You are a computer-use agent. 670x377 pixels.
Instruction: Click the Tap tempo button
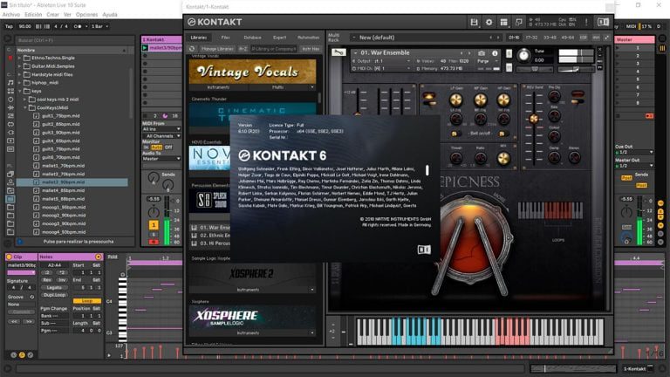[x=9, y=26]
